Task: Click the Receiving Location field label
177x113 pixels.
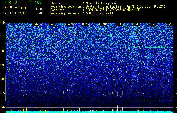Action: 66,6
